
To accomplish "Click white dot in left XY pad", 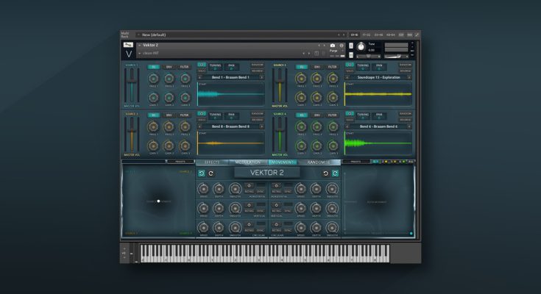I will 158,201.
